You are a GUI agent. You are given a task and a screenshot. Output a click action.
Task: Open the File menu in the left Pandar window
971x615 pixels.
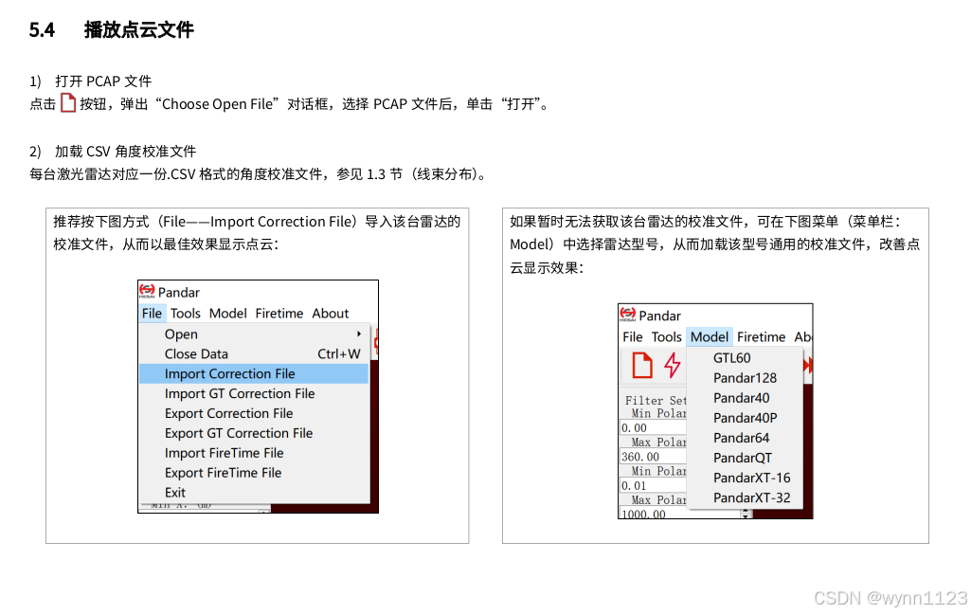tap(152, 314)
